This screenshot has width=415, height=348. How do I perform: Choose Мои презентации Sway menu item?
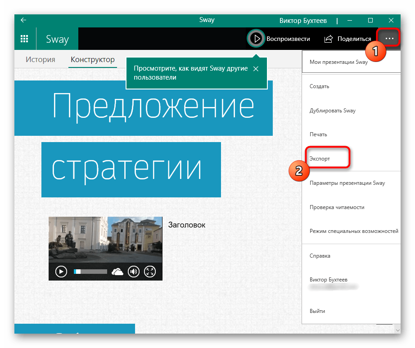pyautogui.click(x=338, y=62)
